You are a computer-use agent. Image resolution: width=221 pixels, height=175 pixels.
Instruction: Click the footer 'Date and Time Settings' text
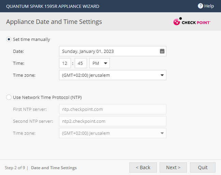point(54,168)
